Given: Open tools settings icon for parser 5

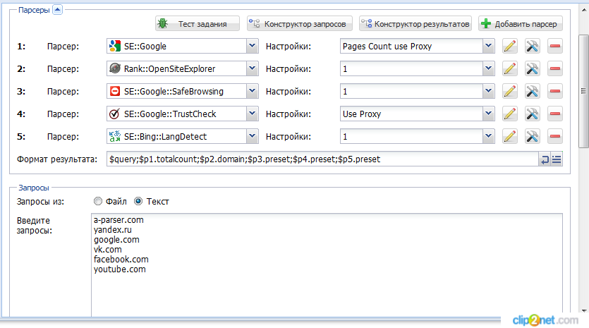Looking at the screenshot, I should pyautogui.click(x=533, y=137).
